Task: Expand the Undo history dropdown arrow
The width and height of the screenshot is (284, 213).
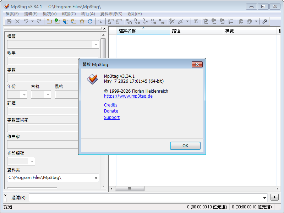Action: (32, 21)
